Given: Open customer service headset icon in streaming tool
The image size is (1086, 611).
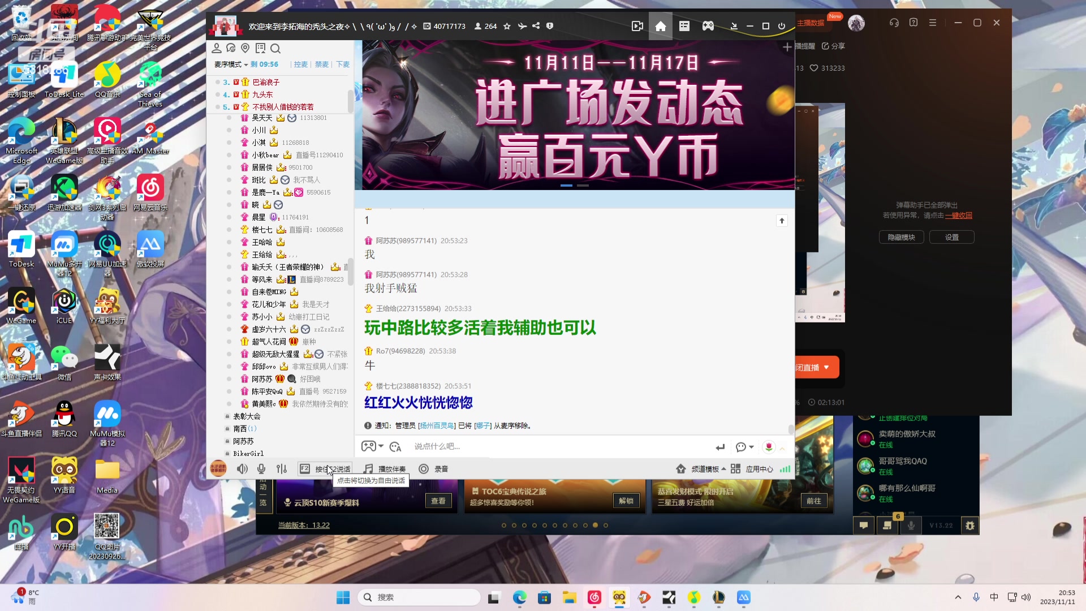Looking at the screenshot, I should click(x=894, y=23).
